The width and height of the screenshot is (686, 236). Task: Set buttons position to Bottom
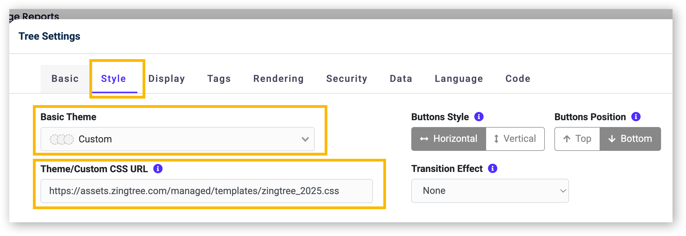[630, 139]
